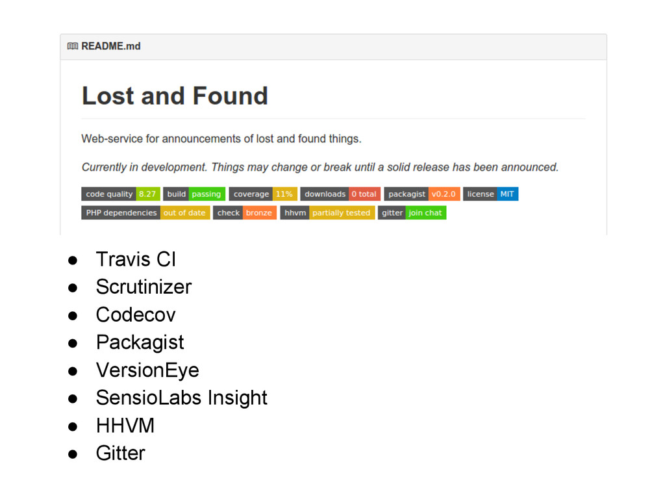Click the check bronze badge
Screen dimensions: 665x499
245,212
